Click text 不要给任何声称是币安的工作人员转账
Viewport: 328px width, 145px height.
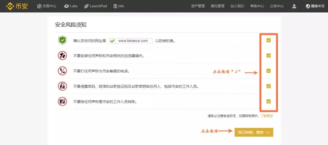tap(105, 102)
